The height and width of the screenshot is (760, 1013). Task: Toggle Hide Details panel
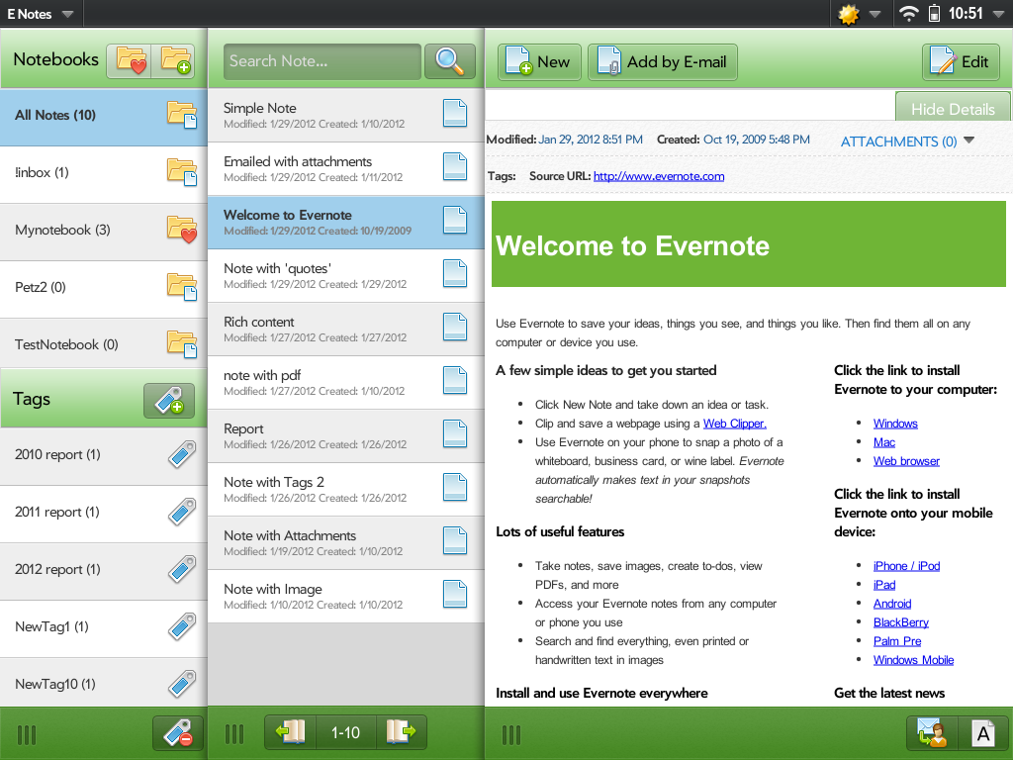[953, 109]
